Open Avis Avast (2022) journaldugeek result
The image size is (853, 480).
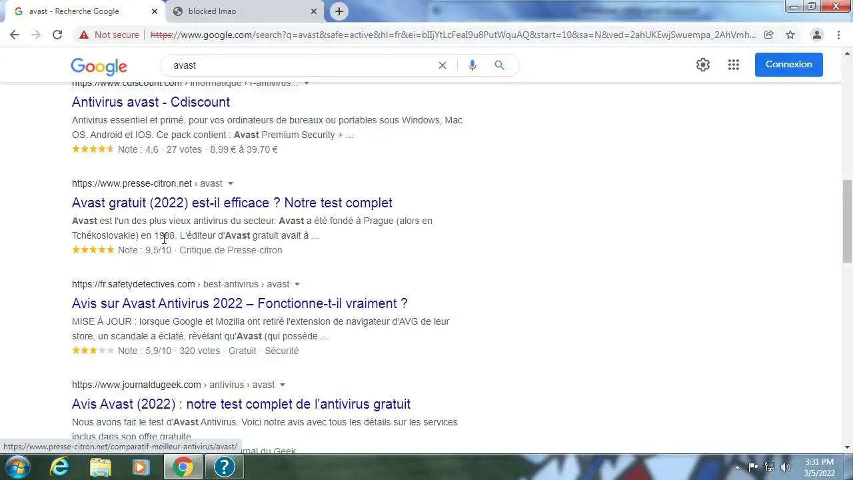pos(241,404)
